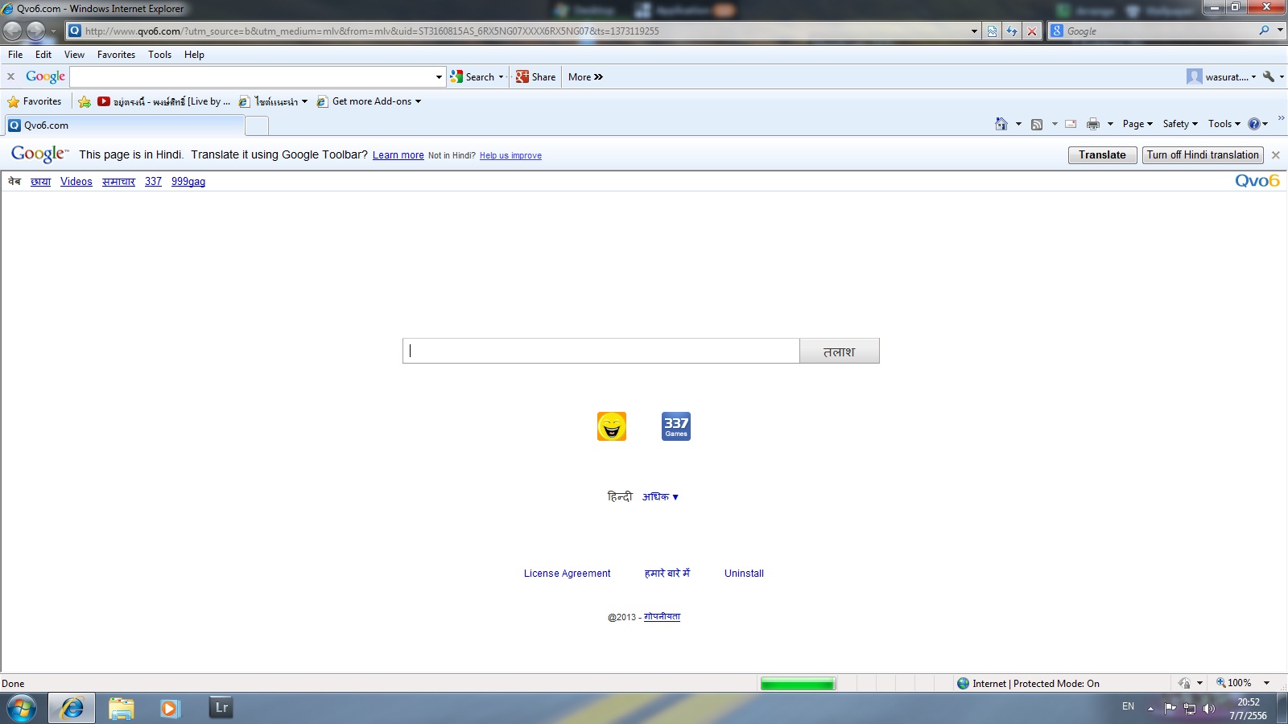
Task: Open the Favorites menu in the menu bar
Action: click(116, 55)
